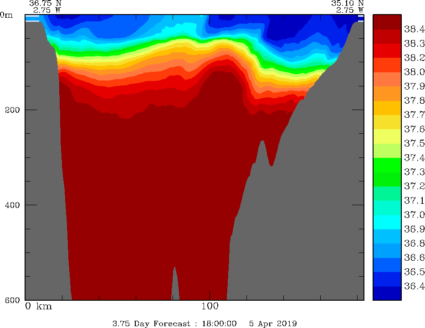Click the 37.8 colorbar value

coord(414,101)
